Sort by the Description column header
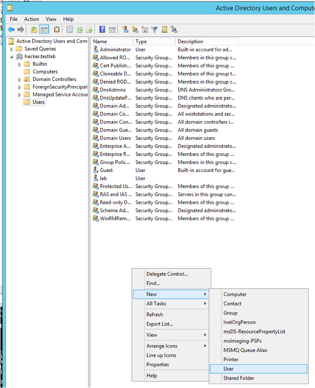This screenshot has width=315, height=388. point(207,41)
